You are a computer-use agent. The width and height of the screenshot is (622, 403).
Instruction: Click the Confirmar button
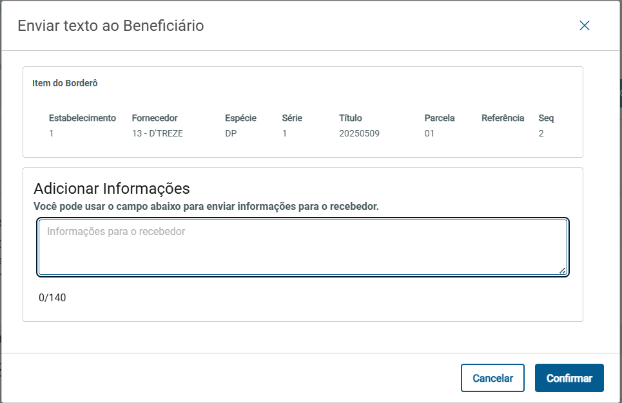569,379
